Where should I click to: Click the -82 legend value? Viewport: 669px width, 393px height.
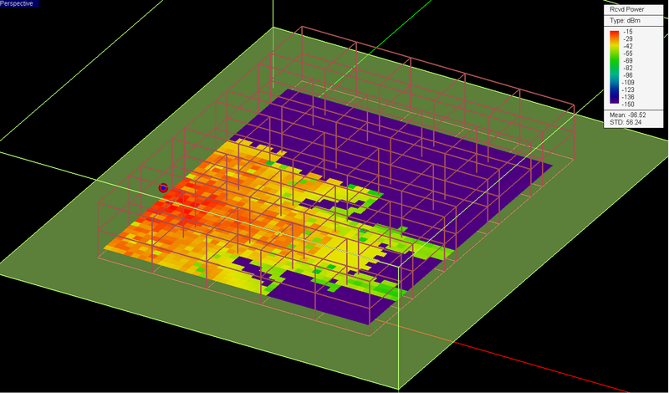[x=628, y=68]
